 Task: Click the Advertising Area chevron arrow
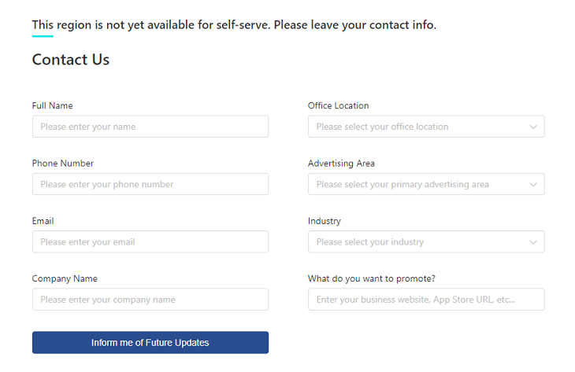coord(532,184)
